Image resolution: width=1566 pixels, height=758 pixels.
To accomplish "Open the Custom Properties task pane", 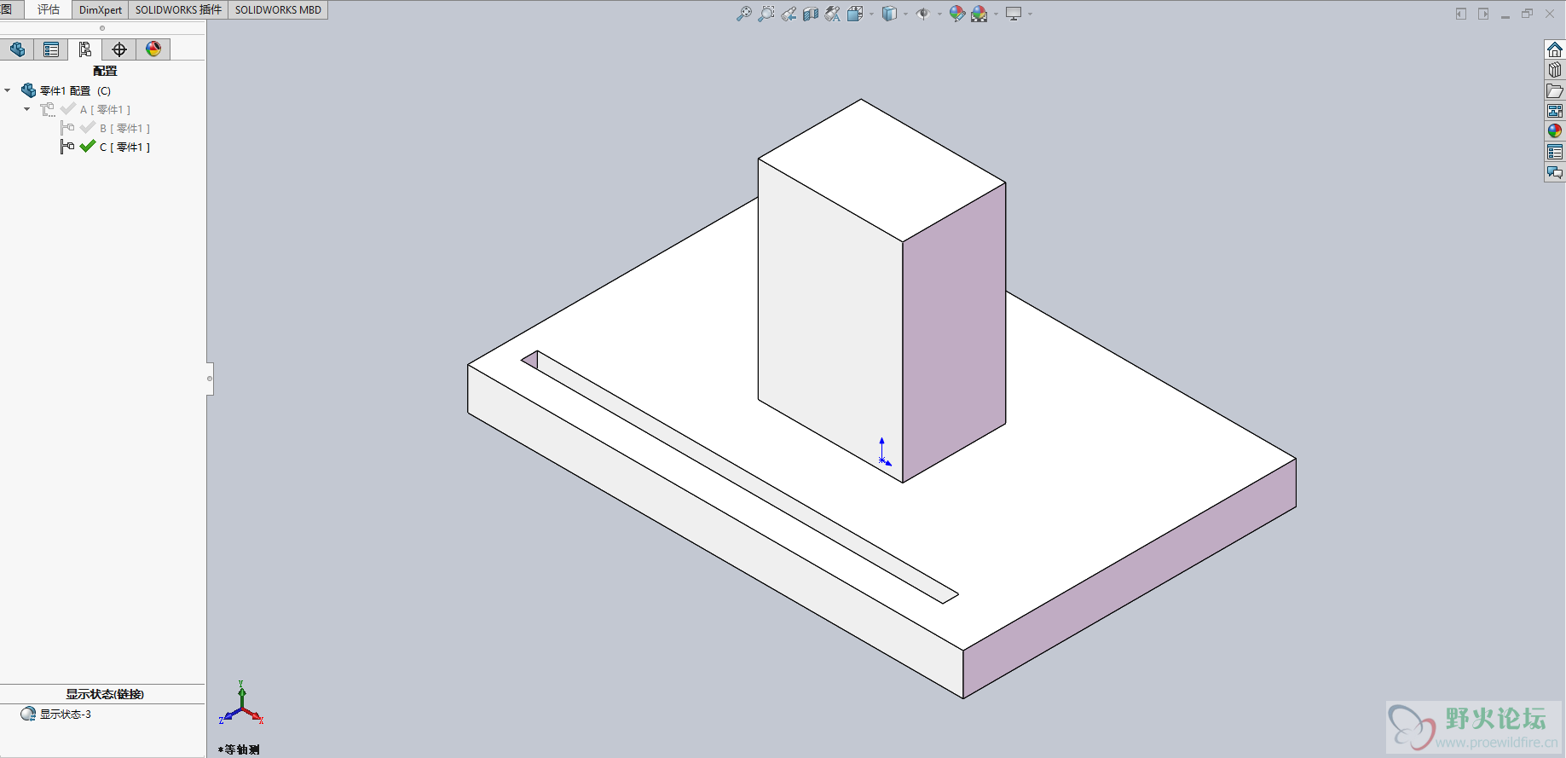I will [1555, 152].
